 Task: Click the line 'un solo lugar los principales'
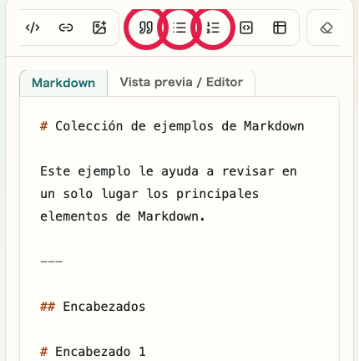(149, 194)
